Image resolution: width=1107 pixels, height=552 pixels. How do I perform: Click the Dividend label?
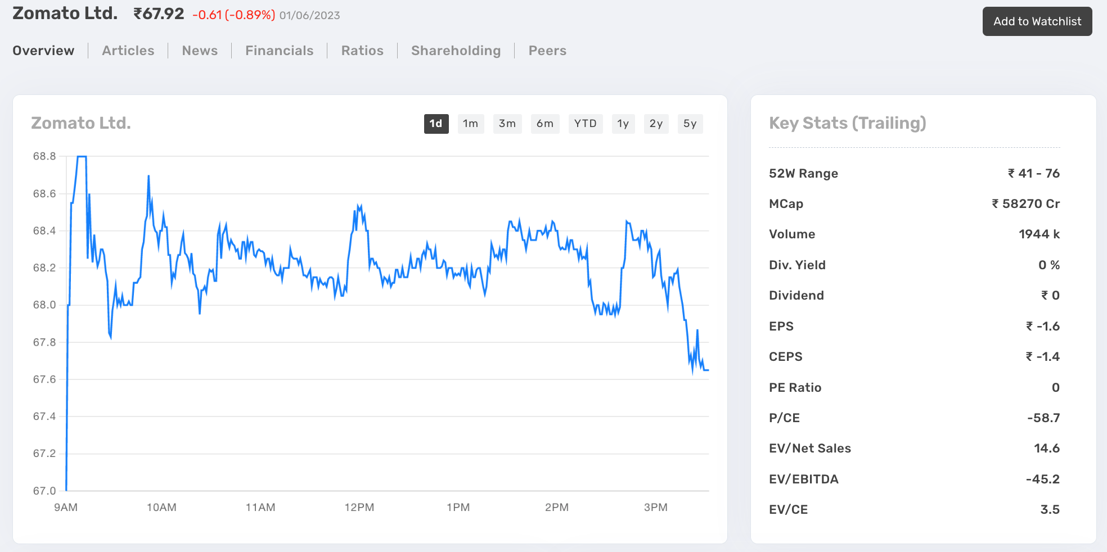796,295
